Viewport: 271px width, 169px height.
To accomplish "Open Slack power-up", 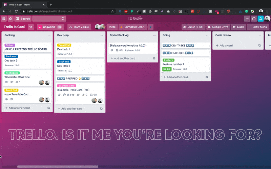I will [238, 27].
